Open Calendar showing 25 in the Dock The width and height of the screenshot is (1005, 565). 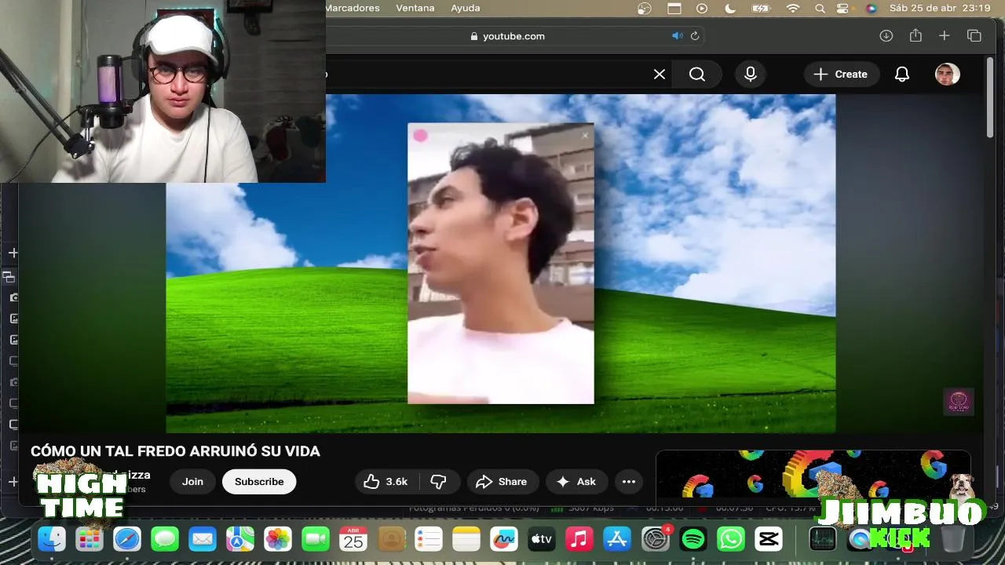click(353, 539)
